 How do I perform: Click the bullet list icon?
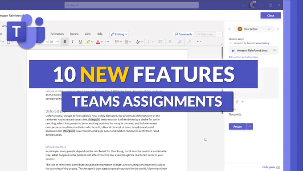pos(117,42)
